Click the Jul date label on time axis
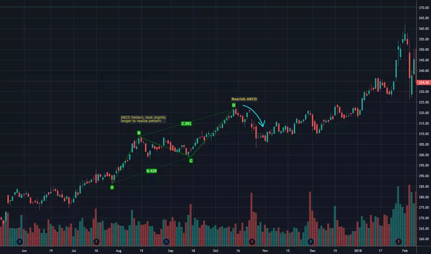The width and height of the screenshot is (431, 254). 74,251
